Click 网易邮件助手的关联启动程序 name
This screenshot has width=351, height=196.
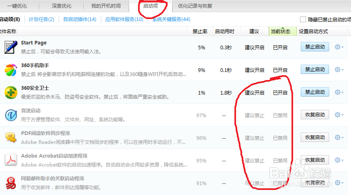click(x=53, y=179)
